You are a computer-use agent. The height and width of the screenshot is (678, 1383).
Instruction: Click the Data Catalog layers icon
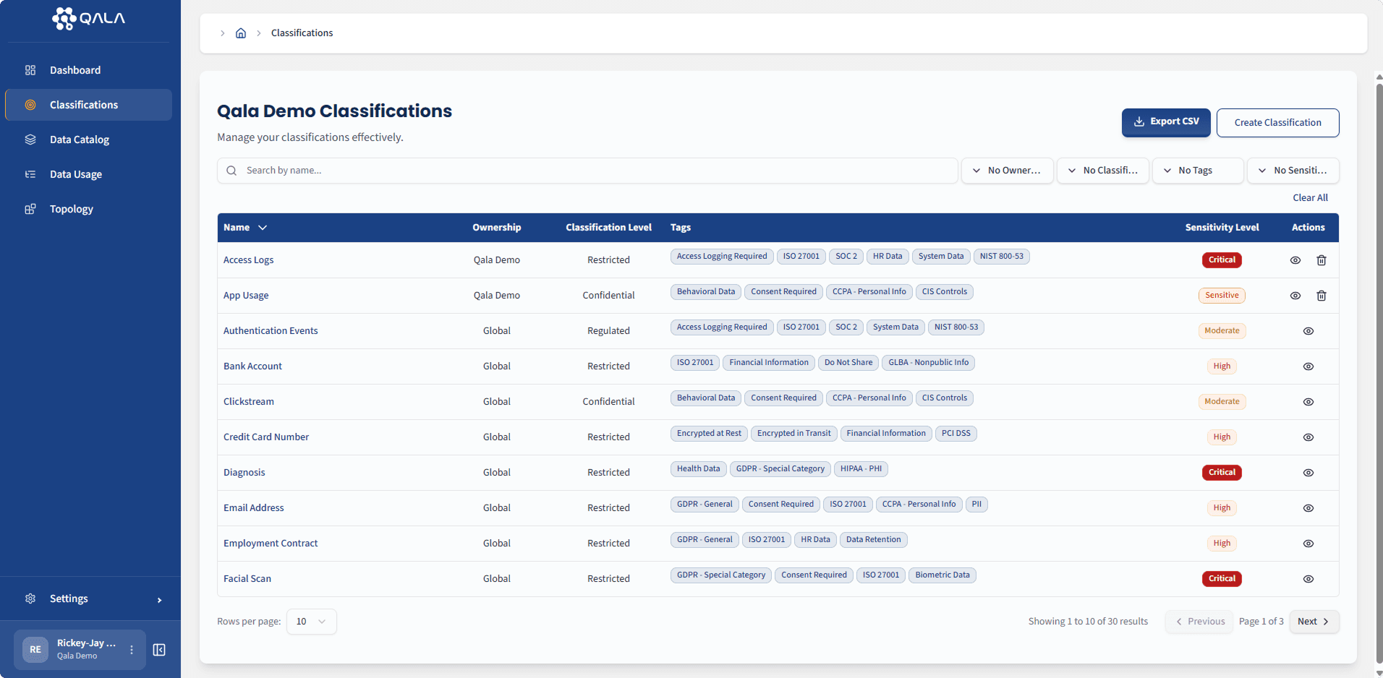tap(30, 140)
